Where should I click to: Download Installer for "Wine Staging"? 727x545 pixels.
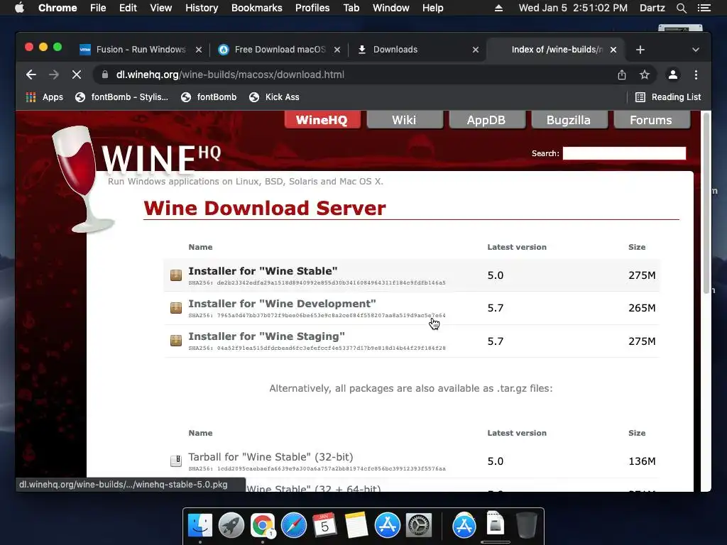[x=267, y=336]
